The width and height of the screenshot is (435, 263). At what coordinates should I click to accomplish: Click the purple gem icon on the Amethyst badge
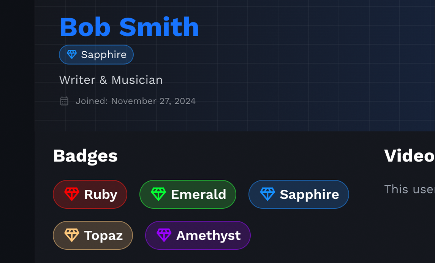pos(164,235)
